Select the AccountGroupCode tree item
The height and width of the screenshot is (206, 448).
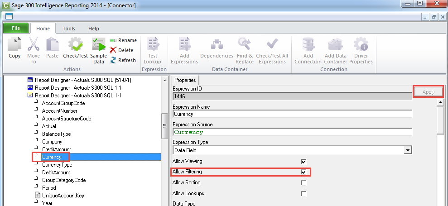tap(63, 103)
